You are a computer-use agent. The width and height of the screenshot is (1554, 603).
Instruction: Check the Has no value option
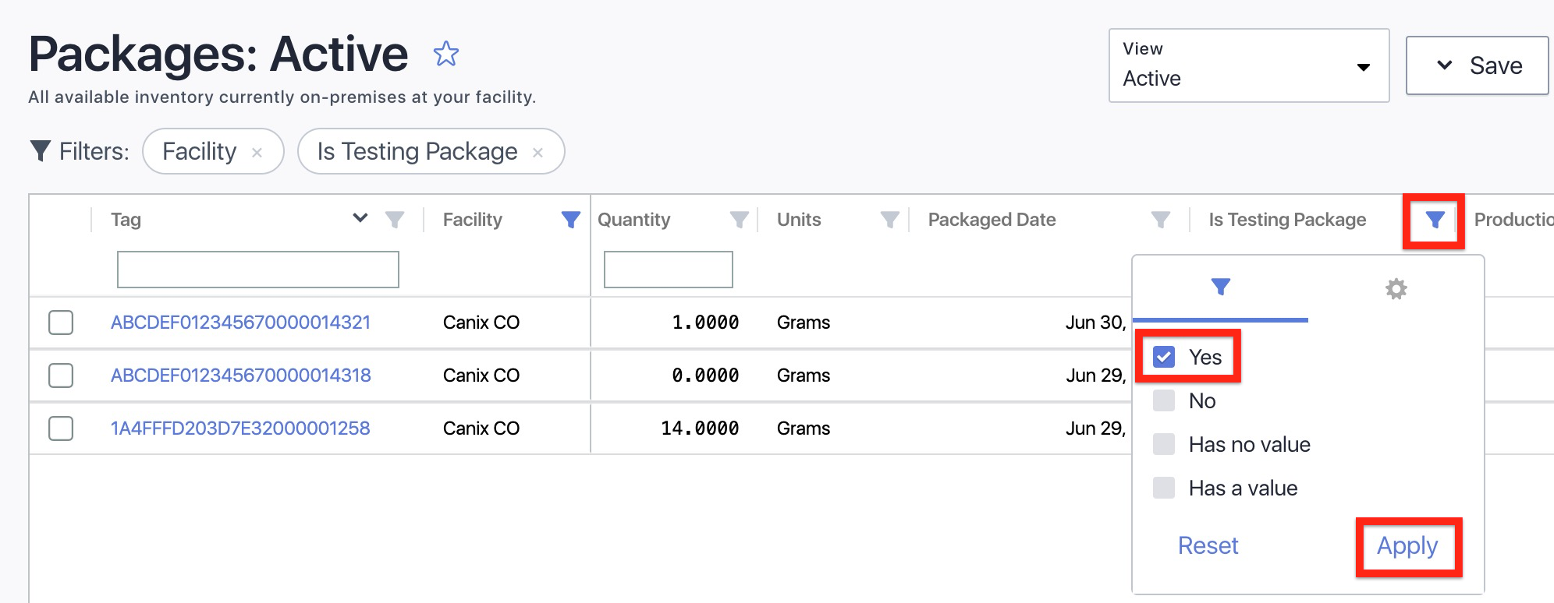tap(1164, 444)
